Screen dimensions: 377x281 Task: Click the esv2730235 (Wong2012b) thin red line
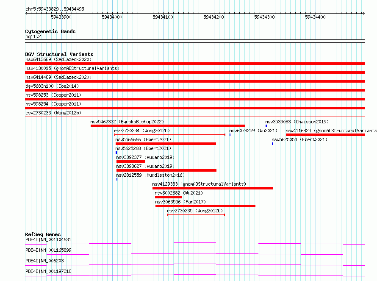(196, 215)
